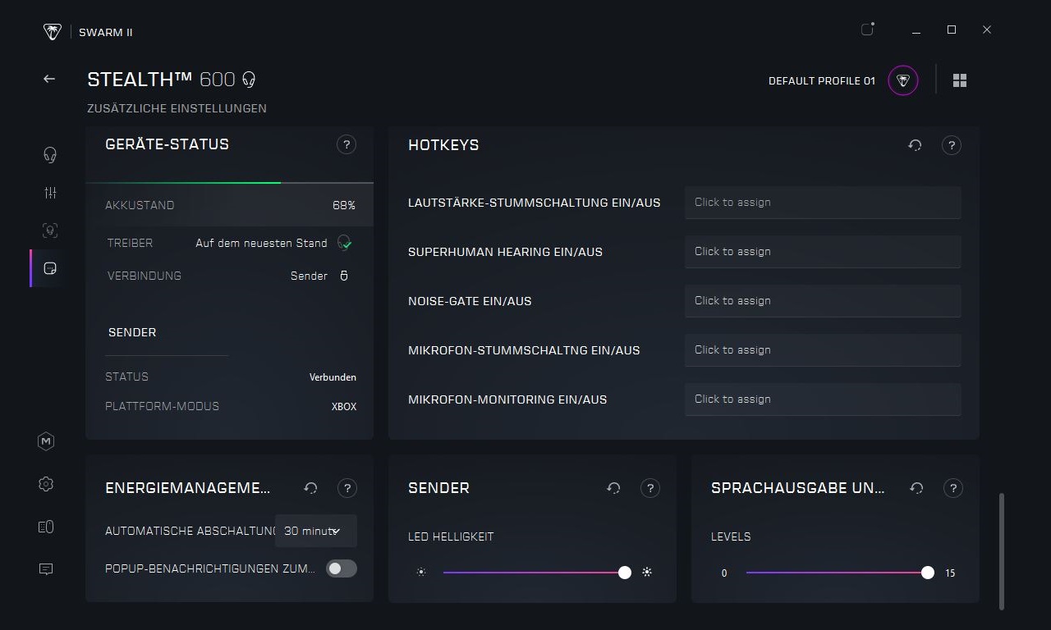Click the vertical page scrollbar
Viewport: 1051px width, 630px height.
(1002, 551)
